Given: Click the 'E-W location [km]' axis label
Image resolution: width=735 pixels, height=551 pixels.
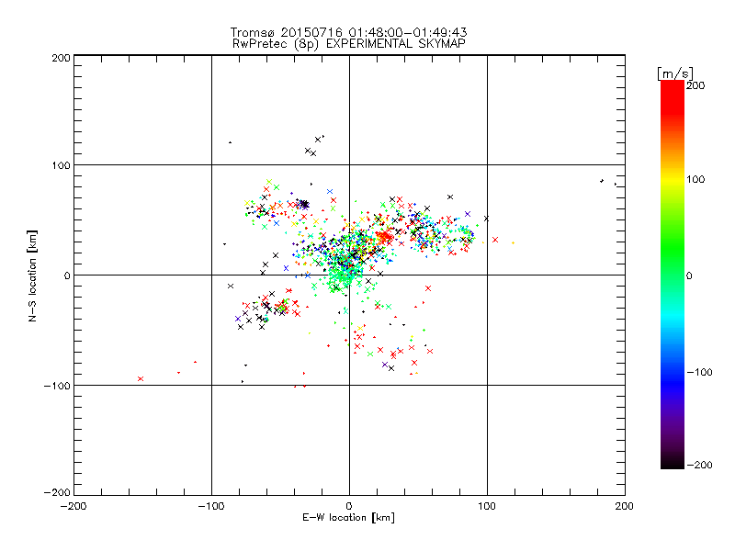Looking at the screenshot, I should (x=348, y=517).
